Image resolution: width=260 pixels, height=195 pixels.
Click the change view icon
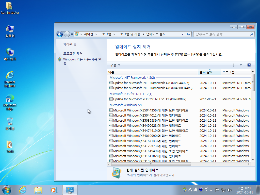(x=235, y=65)
